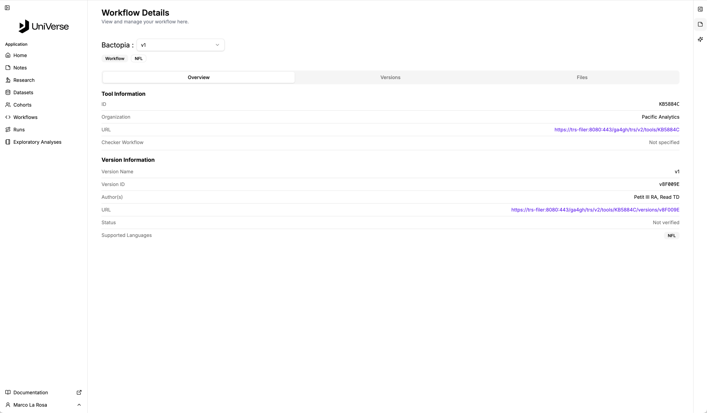Toggle the right panel icon at top
Screen dimensions: 707x413
700,9
